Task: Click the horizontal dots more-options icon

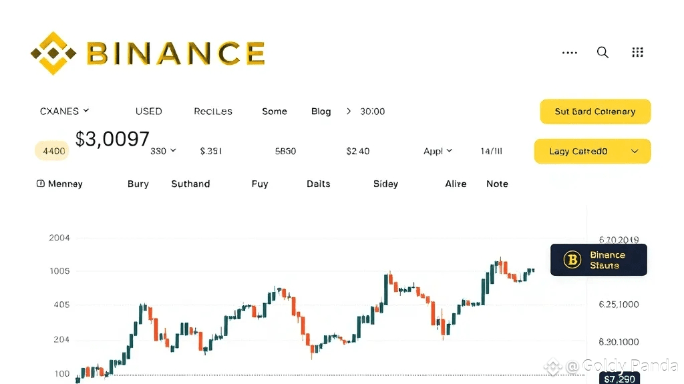Action: 570,53
